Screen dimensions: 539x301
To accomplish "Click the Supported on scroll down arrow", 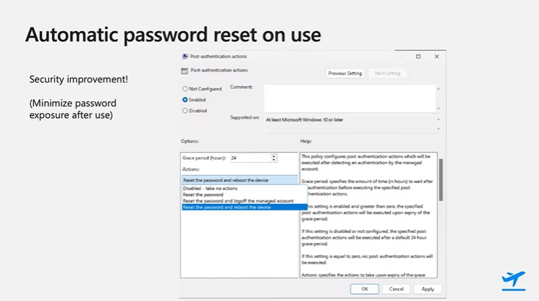I will click(x=438, y=129).
